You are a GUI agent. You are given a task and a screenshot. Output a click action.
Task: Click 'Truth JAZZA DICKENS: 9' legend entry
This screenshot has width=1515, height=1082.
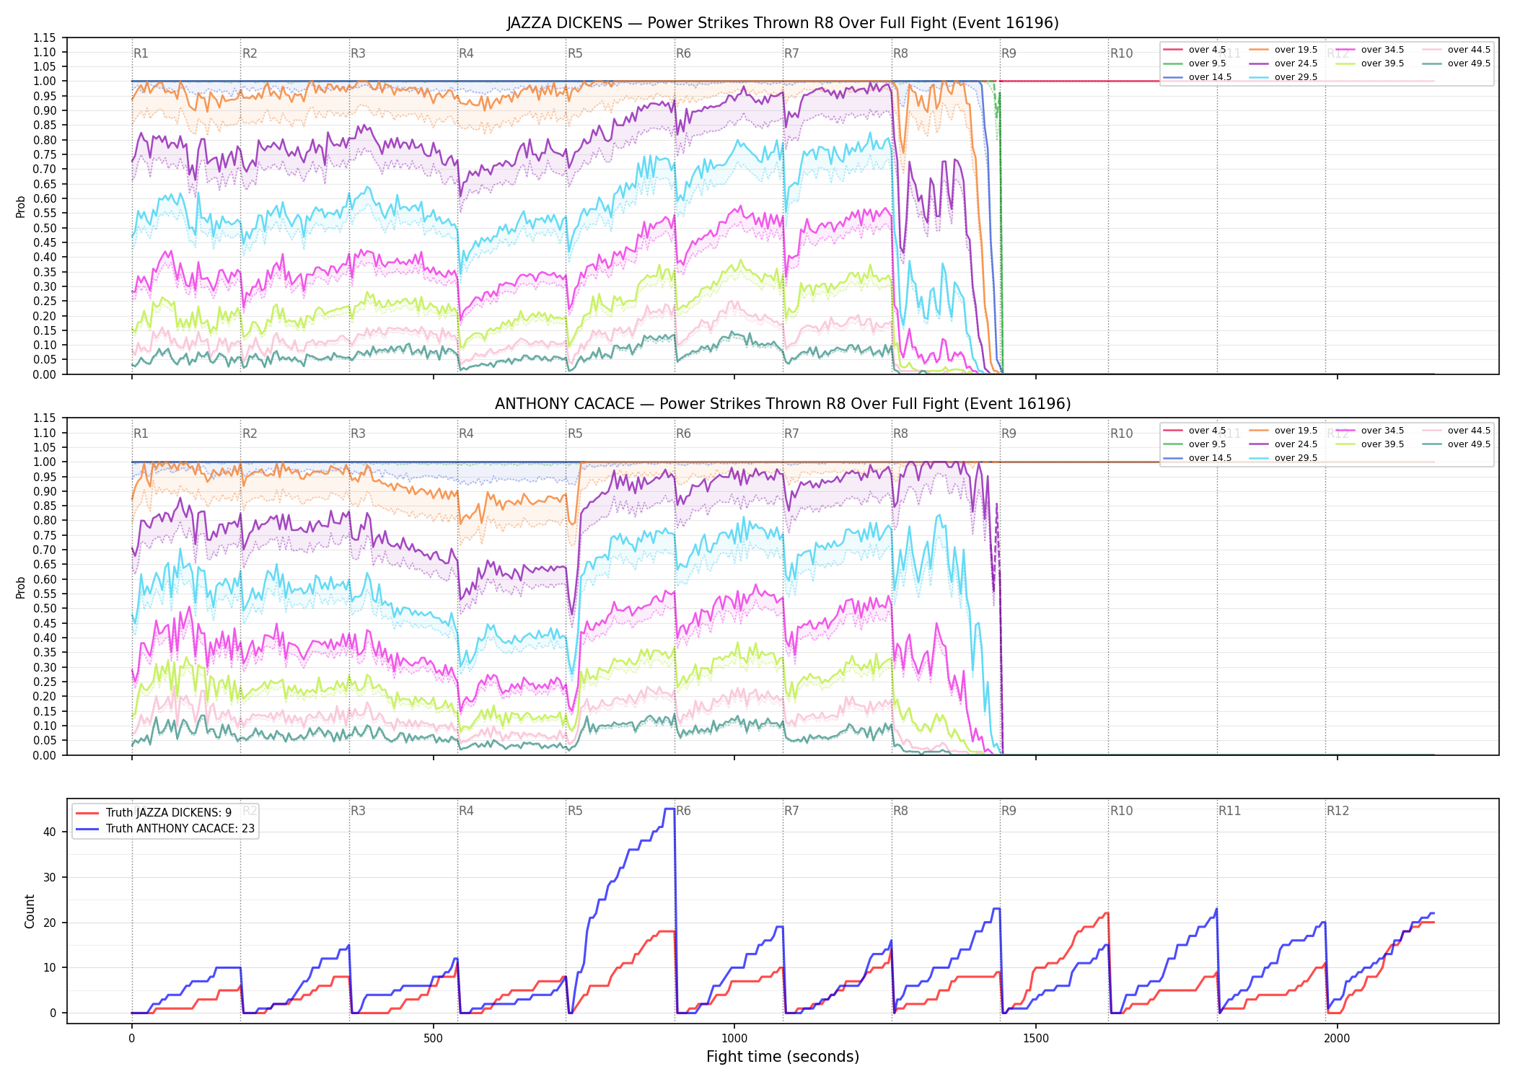click(154, 812)
